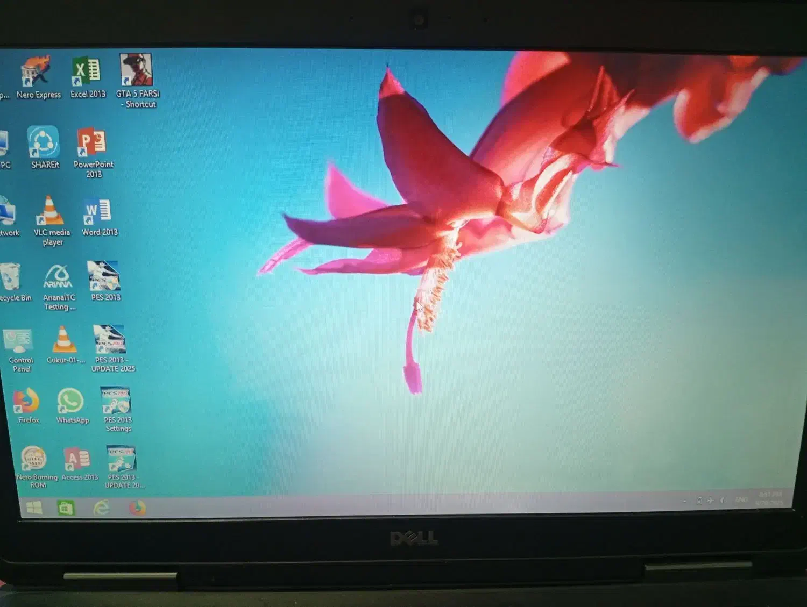Launch Excel 2013 from the desktop
The image size is (807, 607).
pos(87,72)
